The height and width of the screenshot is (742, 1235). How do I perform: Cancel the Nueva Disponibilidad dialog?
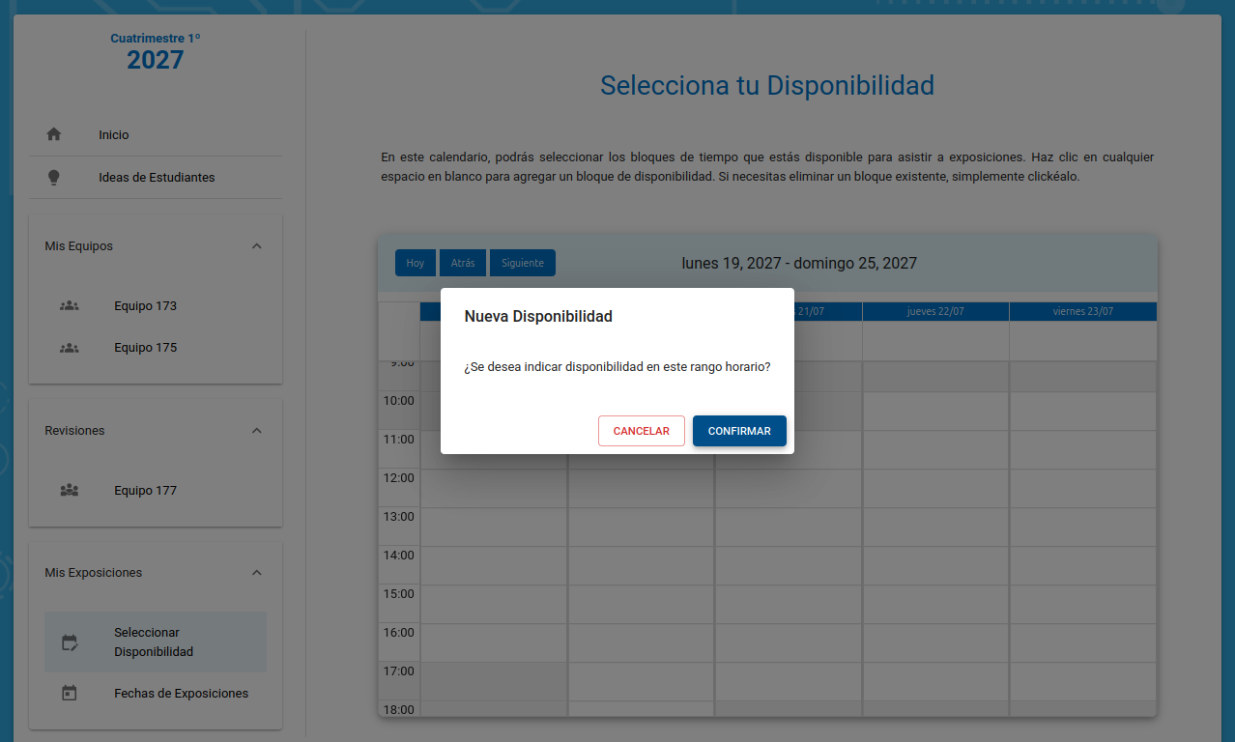click(641, 431)
